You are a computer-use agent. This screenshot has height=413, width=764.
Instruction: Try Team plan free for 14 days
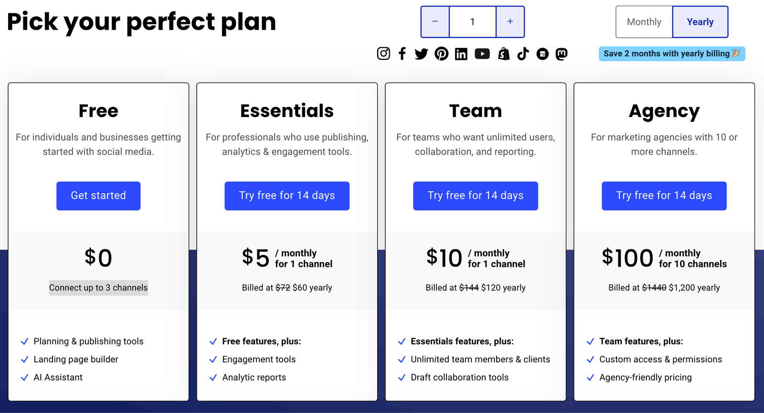[x=476, y=196]
